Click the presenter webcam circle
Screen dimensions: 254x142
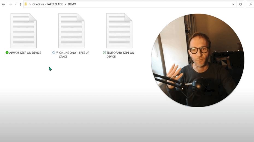point(198,60)
